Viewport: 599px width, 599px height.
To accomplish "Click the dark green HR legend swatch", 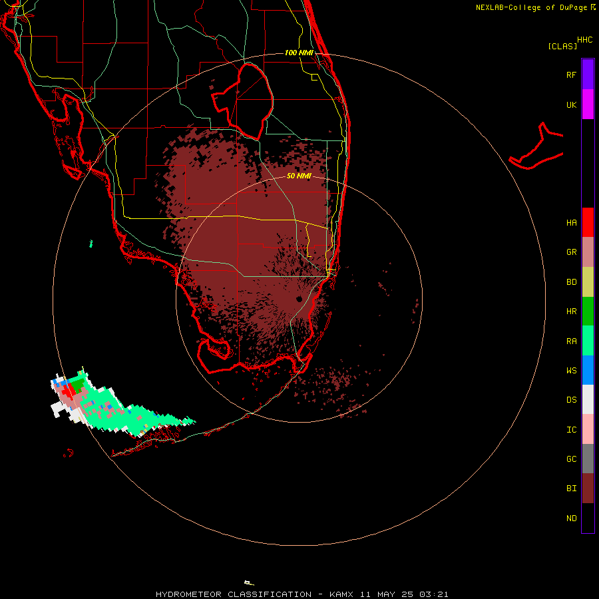I will pyautogui.click(x=588, y=311).
